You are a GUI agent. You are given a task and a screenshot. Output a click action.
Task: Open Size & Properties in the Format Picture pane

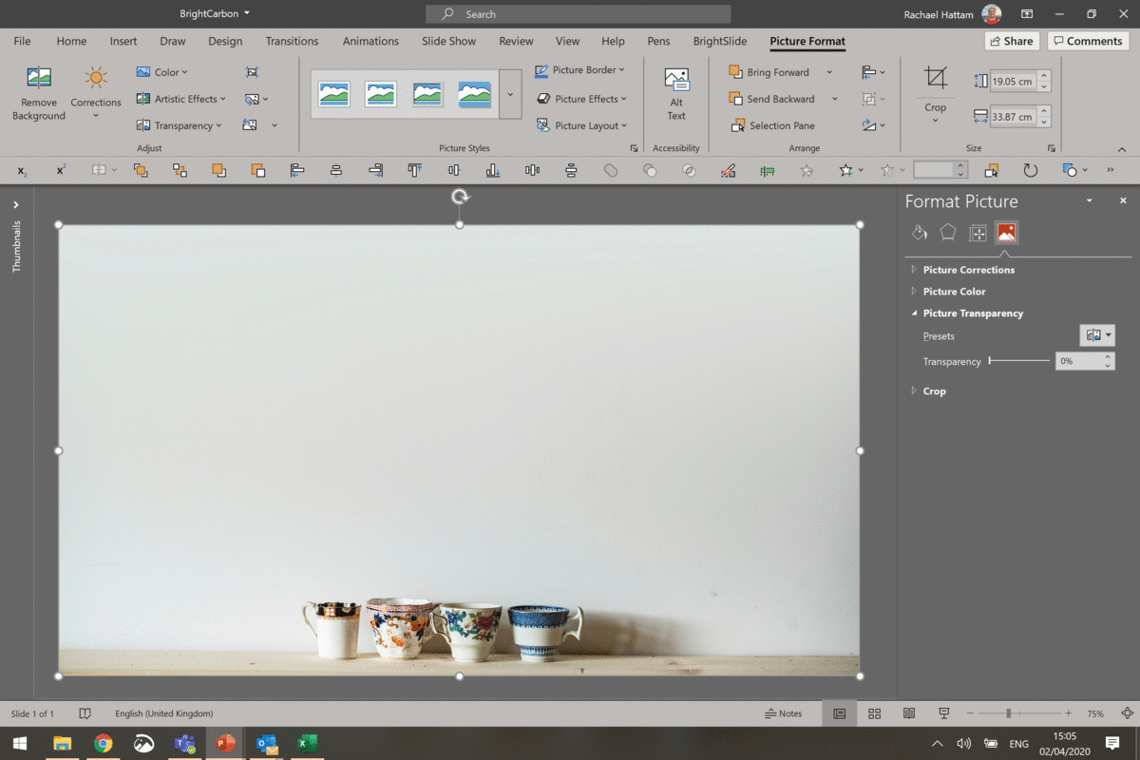point(977,232)
